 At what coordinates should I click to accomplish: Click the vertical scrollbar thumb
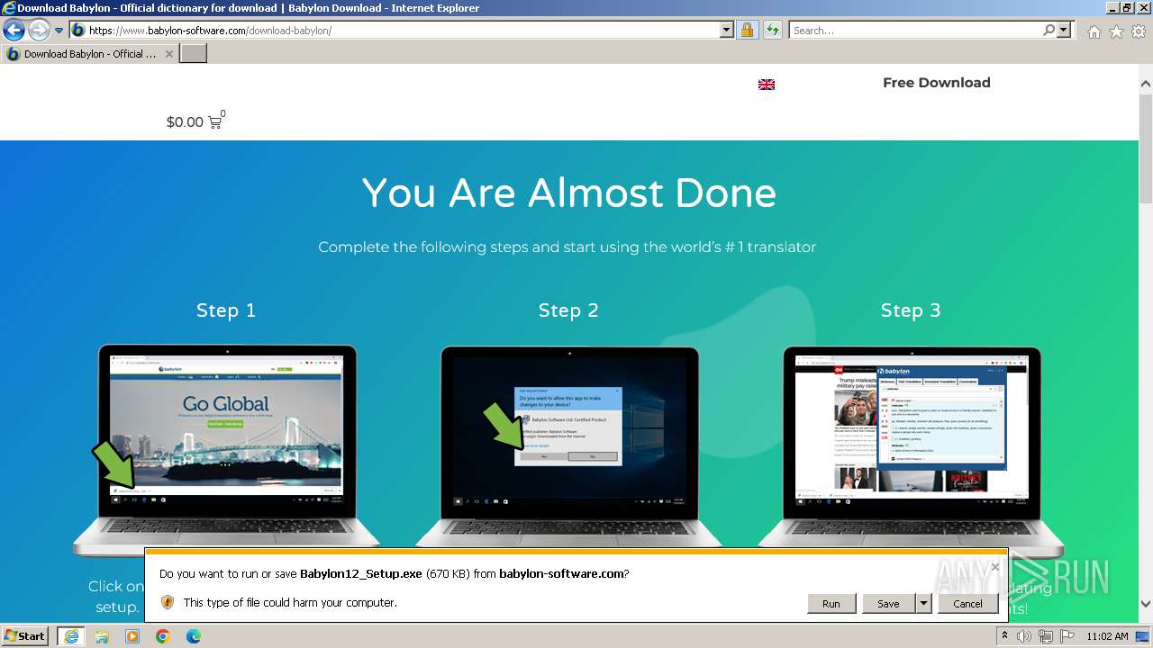coord(1146,148)
